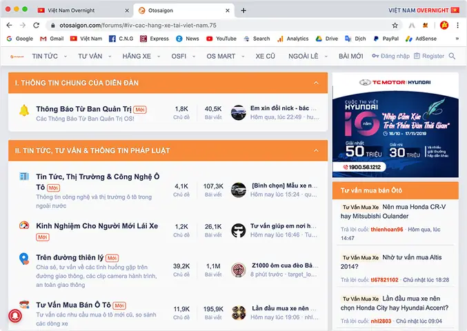Open the Analytics bookmark
This screenshot has height=331, width=467.
292,39
